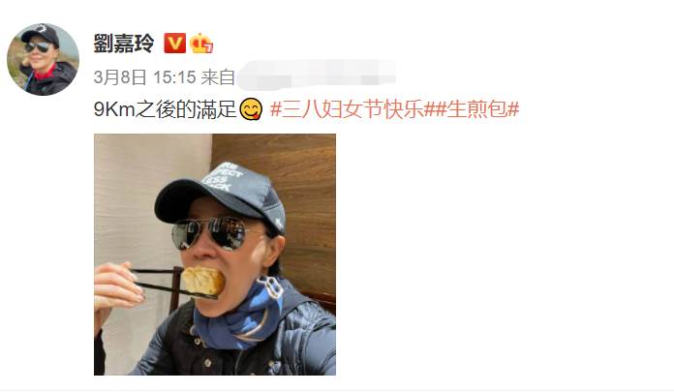This screenshot has width=674, height=392.
Task: Open the hashtag #三八妇女节快乐#
Action: [x=347, y=109]
